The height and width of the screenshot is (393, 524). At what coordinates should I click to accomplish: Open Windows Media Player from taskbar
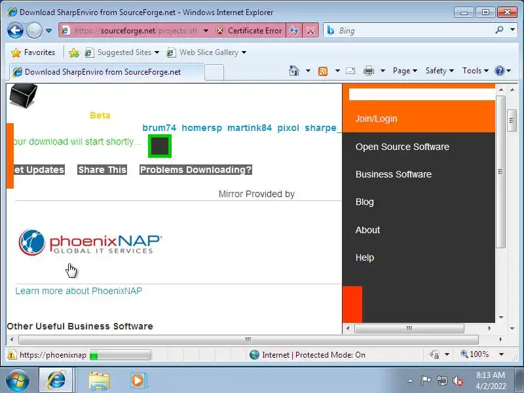[138, 381]
